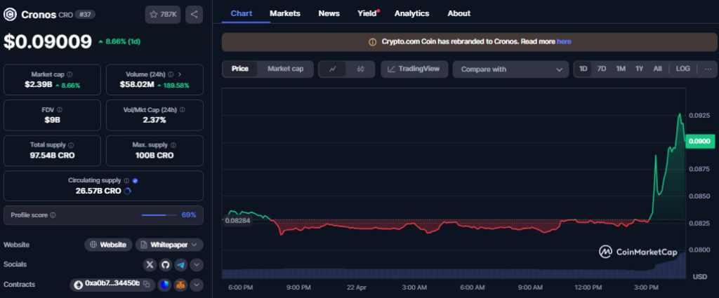Switch to the Markets tab
This screenshot has width=719, height=298.
point(284,13)
